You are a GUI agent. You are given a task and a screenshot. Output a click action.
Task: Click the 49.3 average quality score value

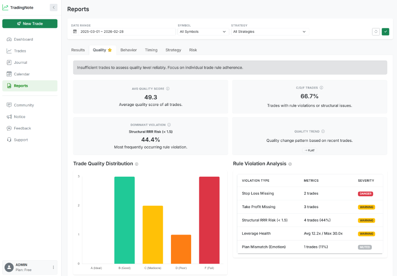coord(151,97)
